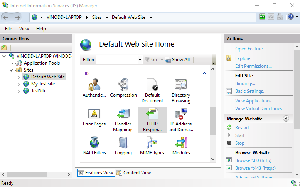Collapse the Manage Website section
This screenshot has height=187, width=300.
[x=286, y=119]
